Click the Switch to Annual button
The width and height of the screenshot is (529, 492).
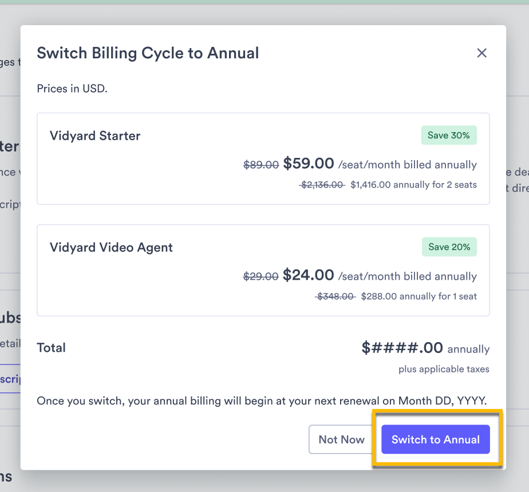pos(435,439)
